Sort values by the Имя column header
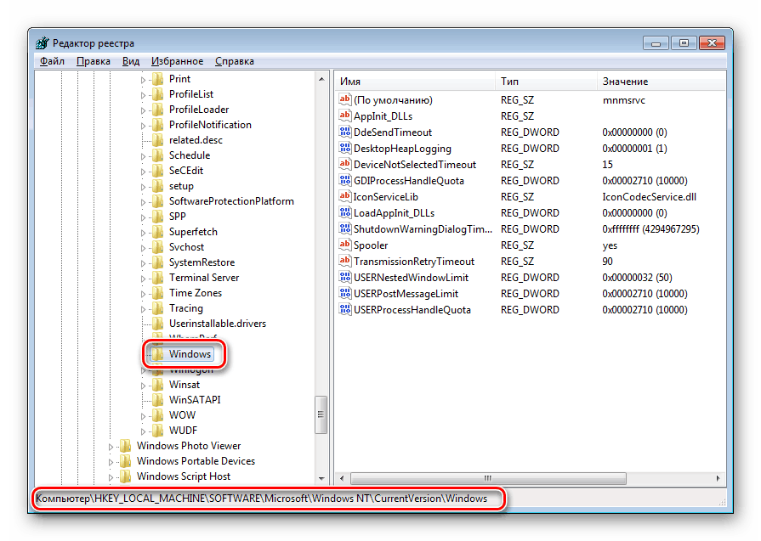Viewport: 761px width, 541px height. (x=415, y=82)
